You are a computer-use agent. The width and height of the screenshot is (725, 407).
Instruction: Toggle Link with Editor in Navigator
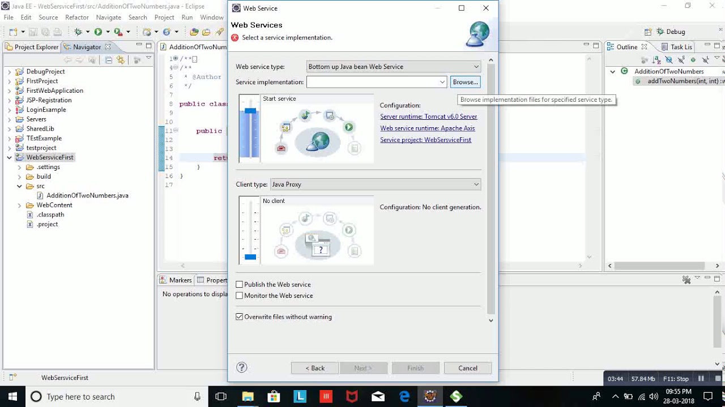pyautogui.click(x=121, y=59)
